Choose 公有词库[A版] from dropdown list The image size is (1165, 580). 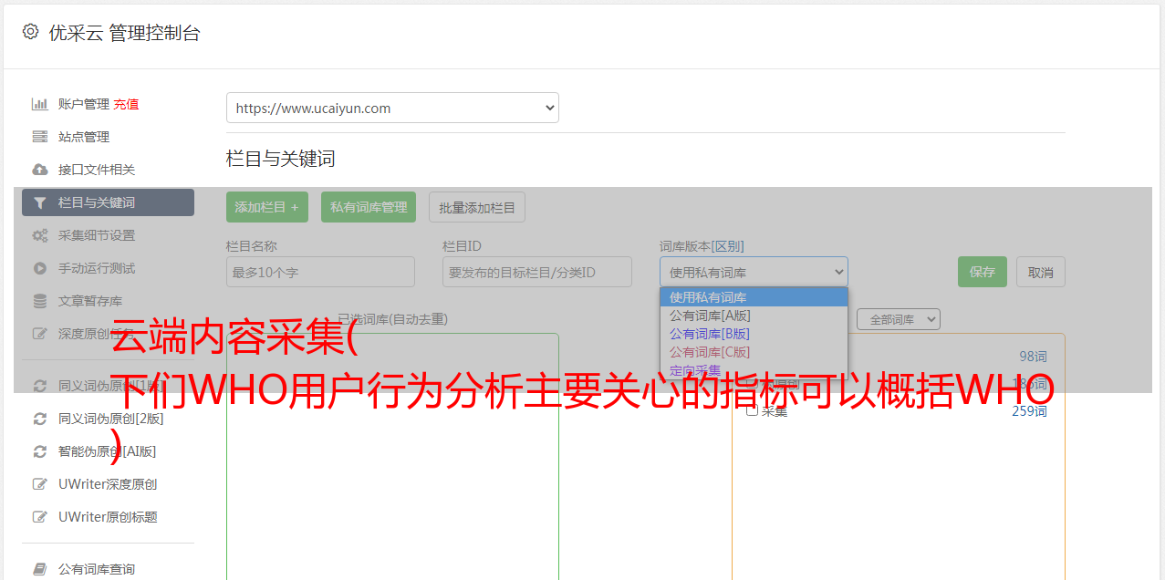[710, 316]
